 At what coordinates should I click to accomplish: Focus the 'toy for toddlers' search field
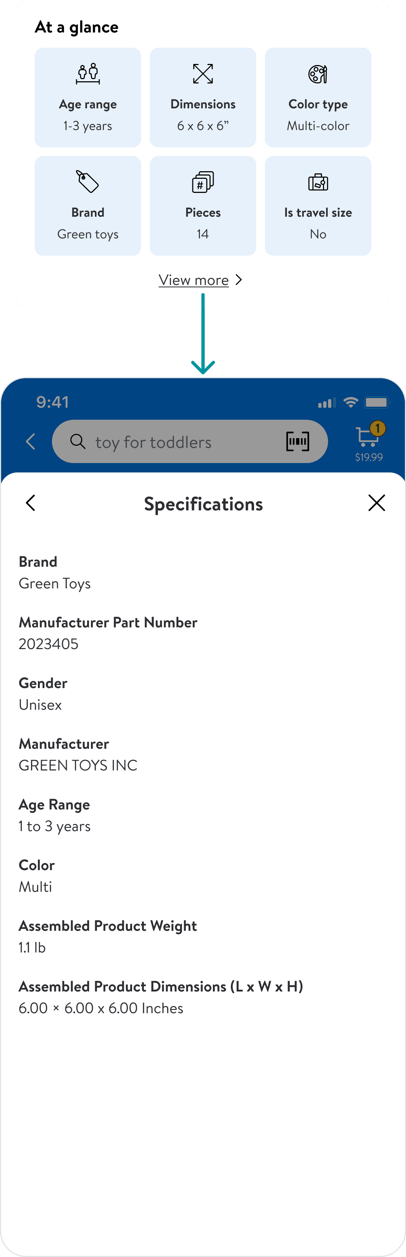tap(175, 442)
